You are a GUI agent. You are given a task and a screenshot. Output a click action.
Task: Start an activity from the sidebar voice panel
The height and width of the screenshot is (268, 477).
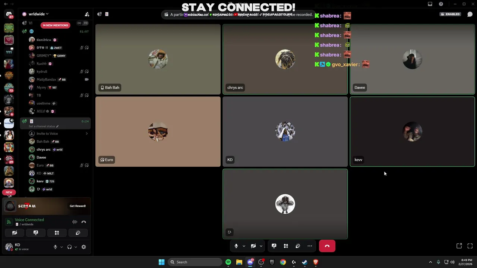[57, 233]
